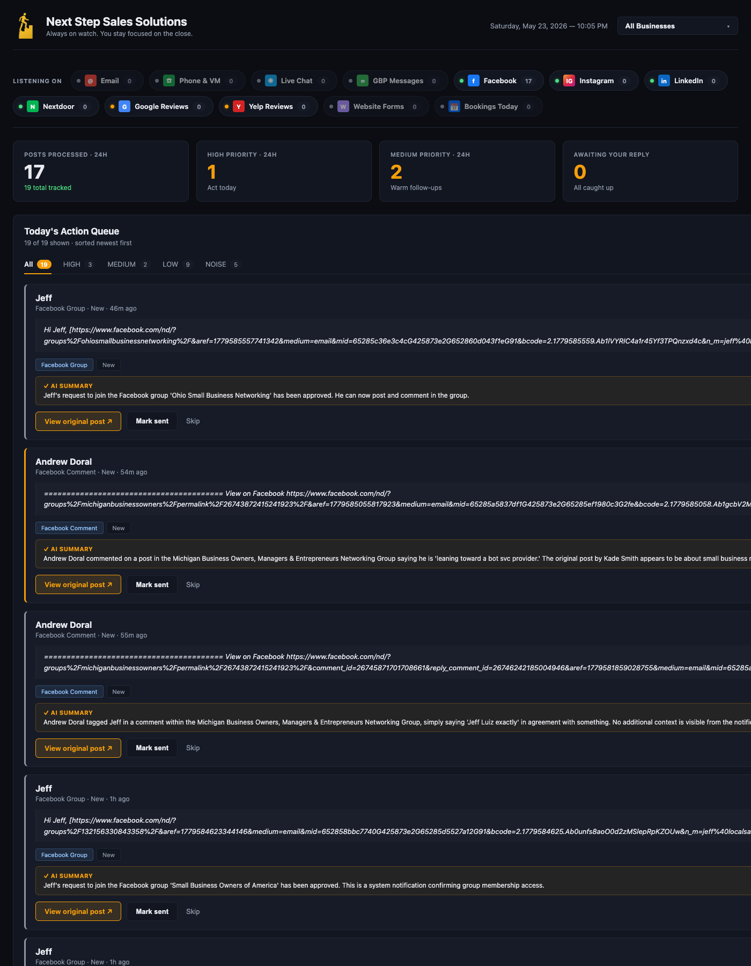Skip Andrew Doral's 54m ago comment
Viewport: 751px width, 966px height.
click(x=193, y=584)
